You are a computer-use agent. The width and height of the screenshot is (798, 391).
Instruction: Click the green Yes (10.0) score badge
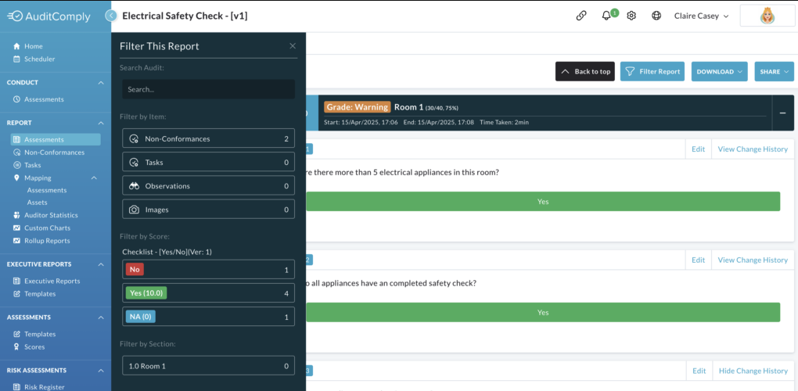pyautogui.click(x=146, y=293)
